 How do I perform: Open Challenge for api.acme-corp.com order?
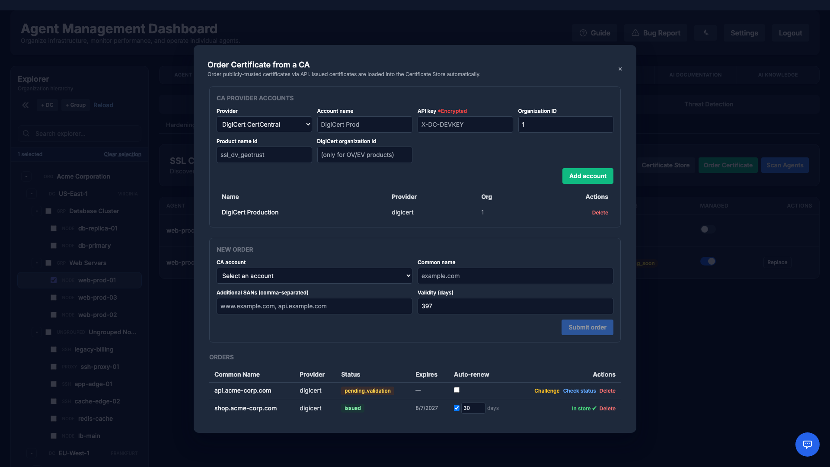(x=546, y=391)
